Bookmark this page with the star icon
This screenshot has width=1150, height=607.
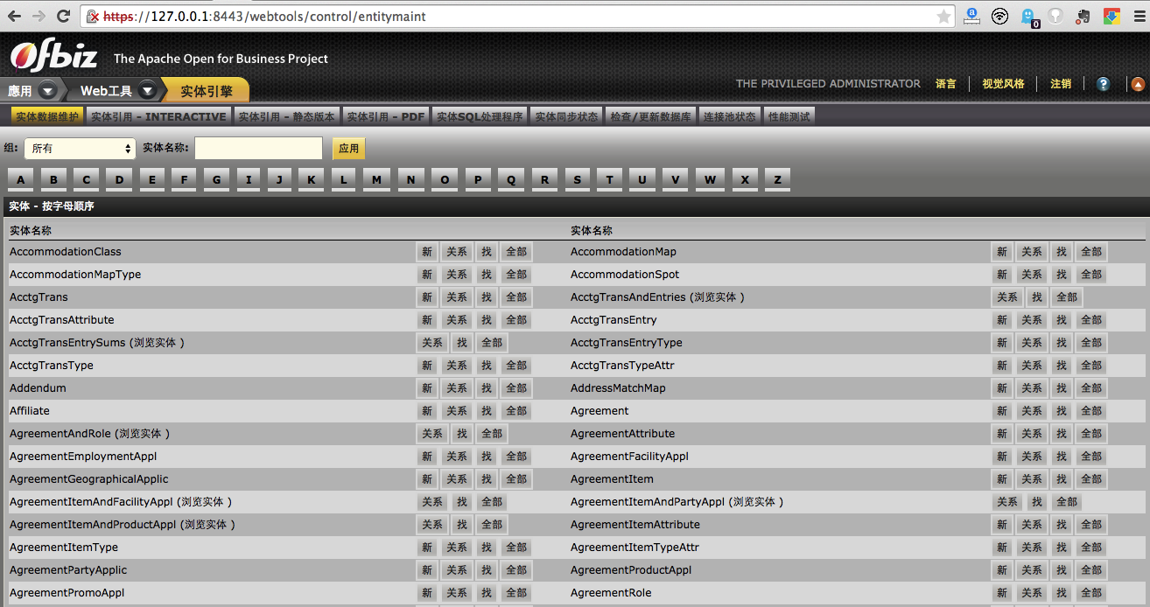(x=943, y=17)
